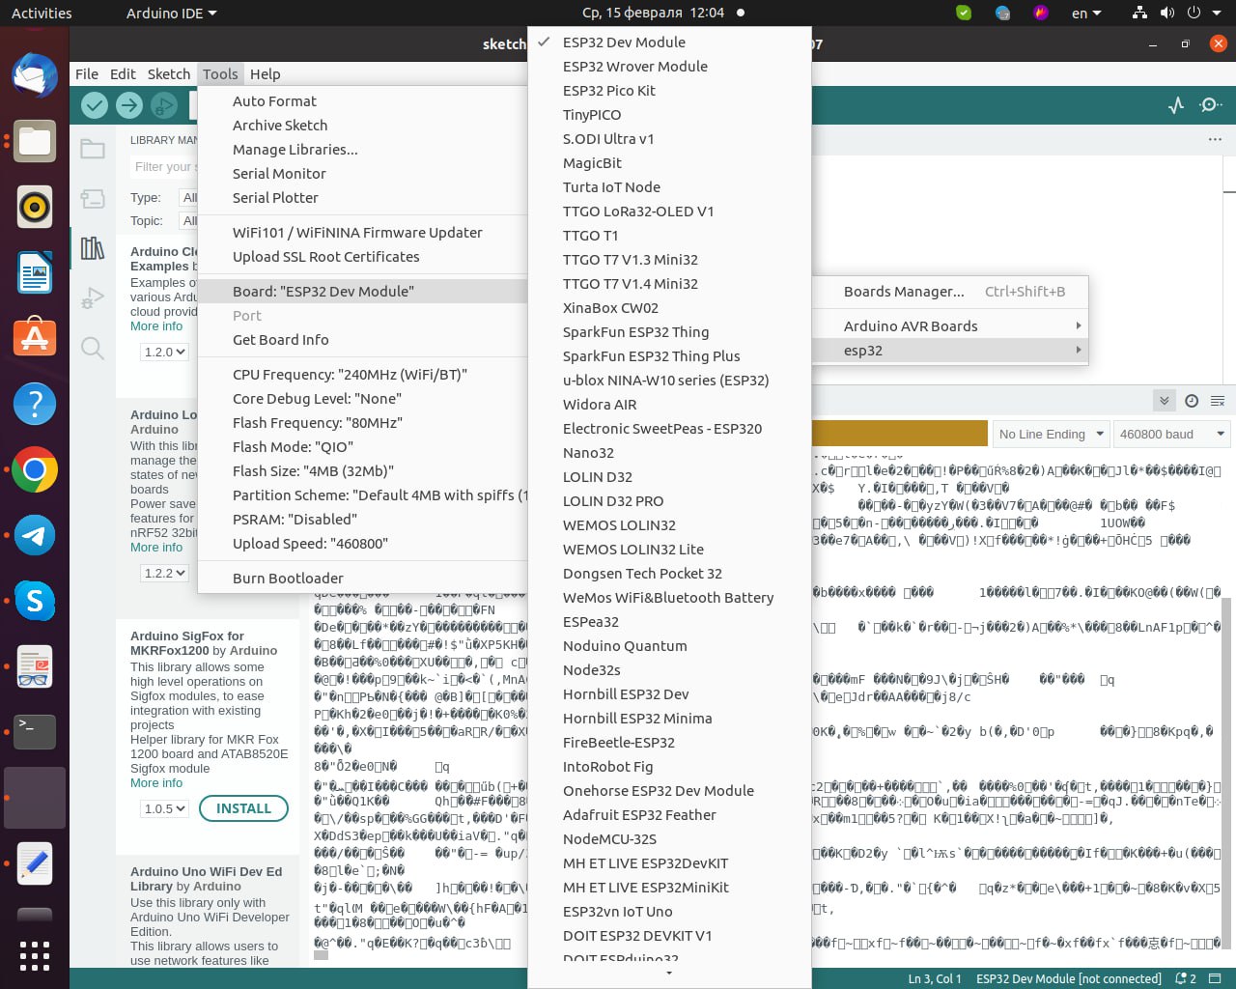Open the Debug panel in sidebar

[93, 298]
